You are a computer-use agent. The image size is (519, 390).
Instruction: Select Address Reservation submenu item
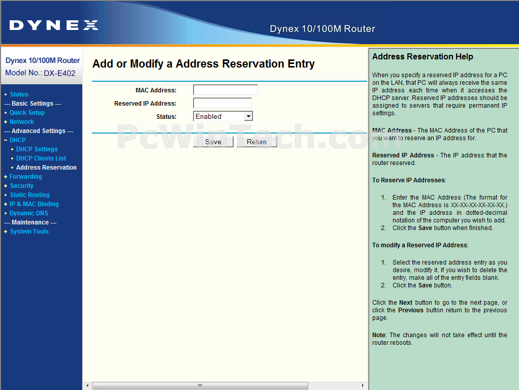(x=46, y=168)
